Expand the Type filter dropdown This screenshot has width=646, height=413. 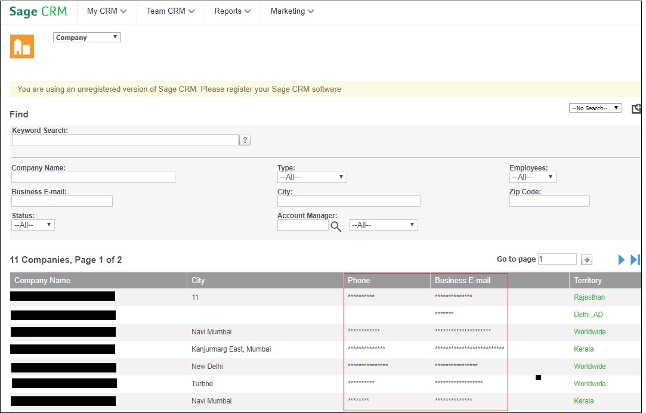[x=312, y=178]
